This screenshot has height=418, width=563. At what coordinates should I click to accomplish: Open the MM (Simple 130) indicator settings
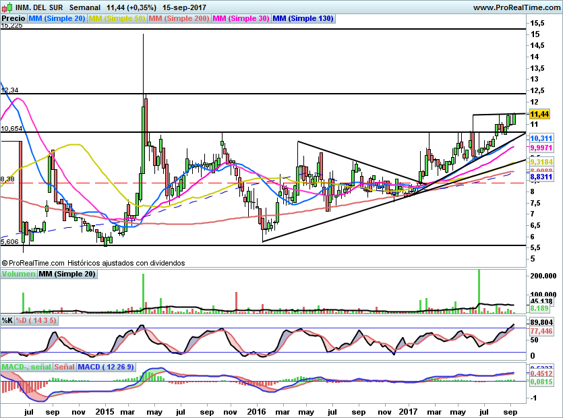[x=303, y=19]
